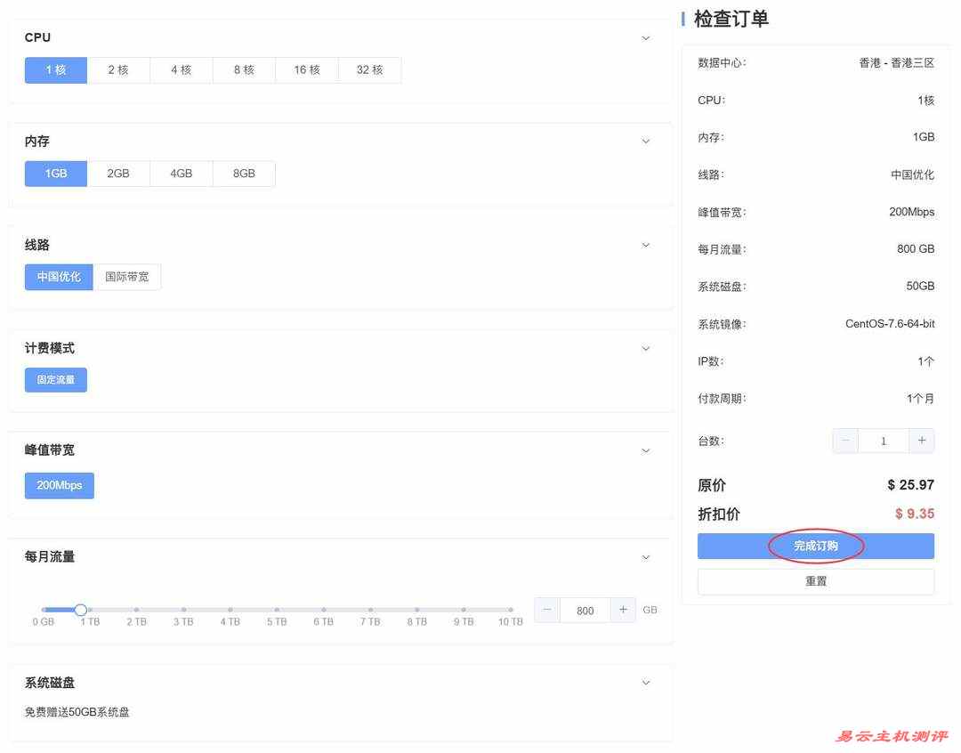The image size is (961, 753).
Task: Collapse the 系统磁盘 section
Action: 645,683
